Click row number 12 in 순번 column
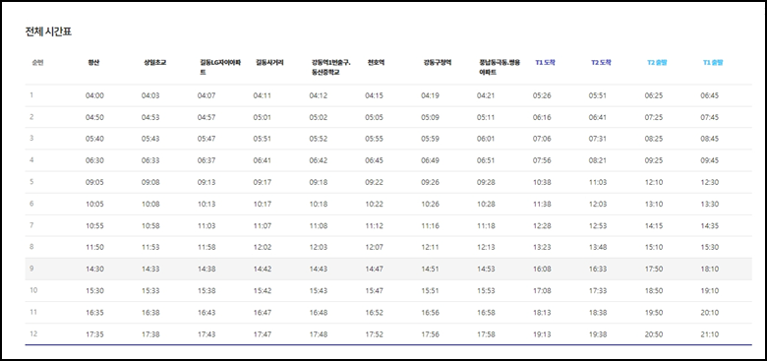 [33, 334]
